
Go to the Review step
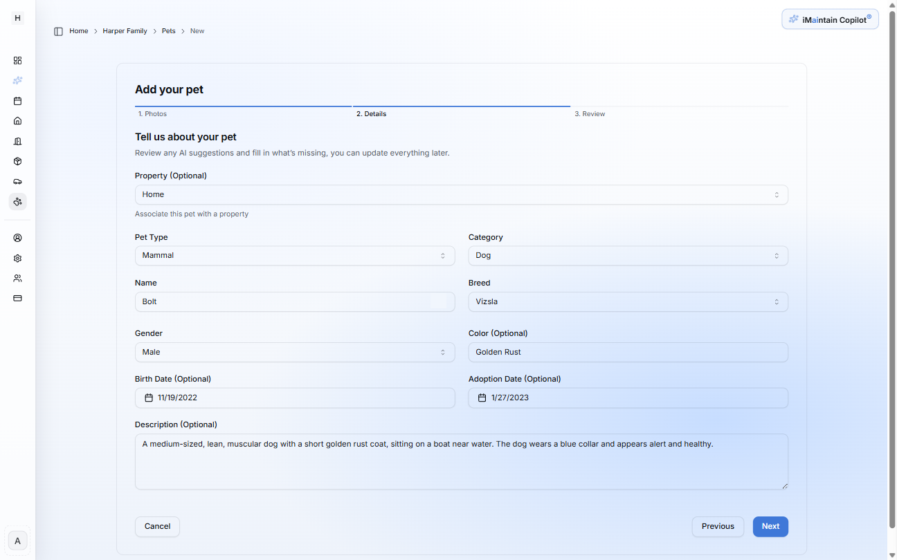[x=590, y=113]
